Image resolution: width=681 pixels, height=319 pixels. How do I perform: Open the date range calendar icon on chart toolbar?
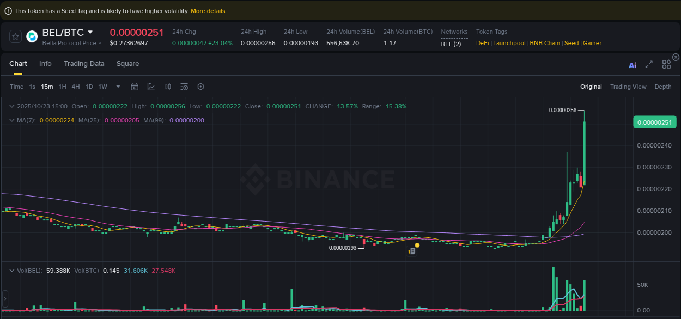coord(135,87)
